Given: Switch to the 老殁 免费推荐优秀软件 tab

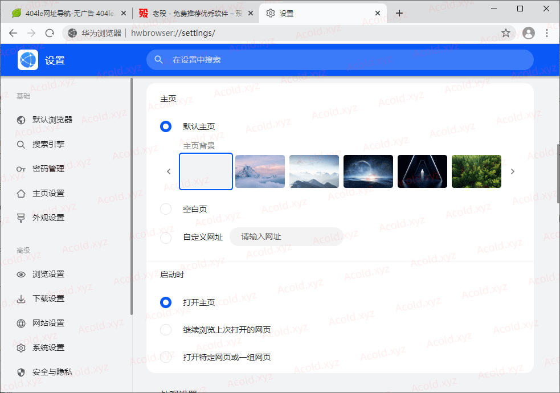Looking at the screenshot, I should click(x=196, y=13).
